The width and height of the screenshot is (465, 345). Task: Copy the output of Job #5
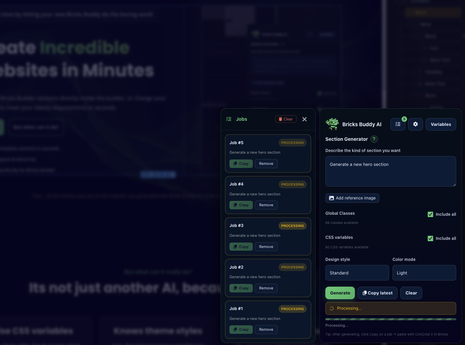pyautogui.click(x=241, y=164)
